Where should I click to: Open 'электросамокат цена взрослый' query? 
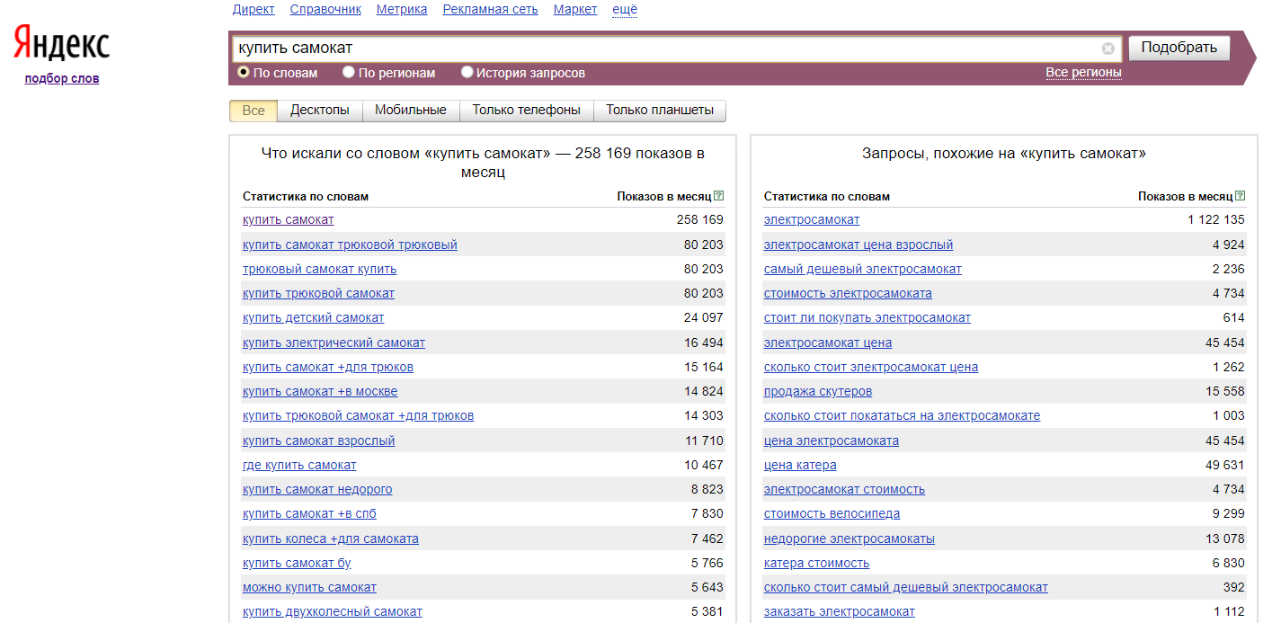858,245
